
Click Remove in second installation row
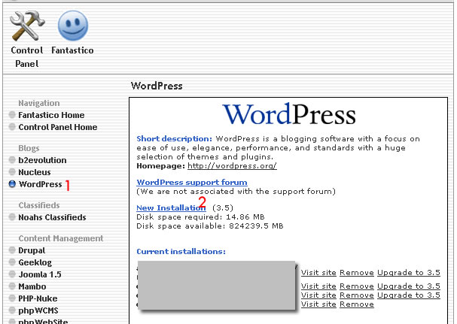pyautogui.click(x=357, y=286)
